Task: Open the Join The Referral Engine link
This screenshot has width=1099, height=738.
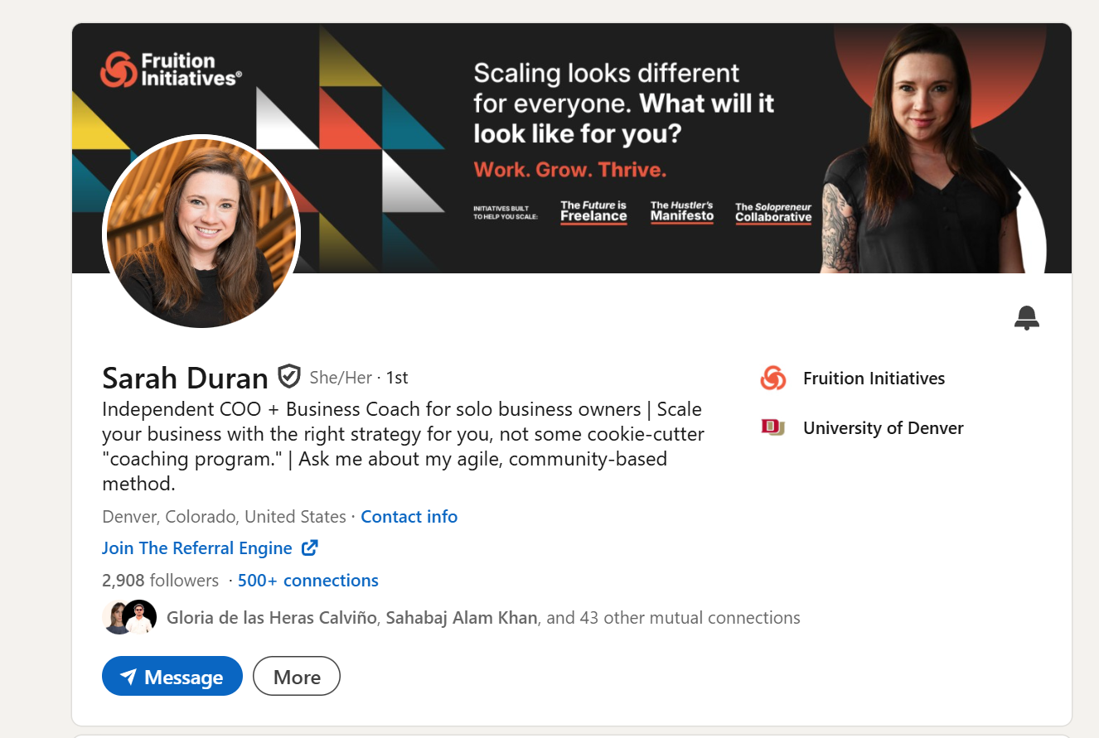Action: [196, 547]
